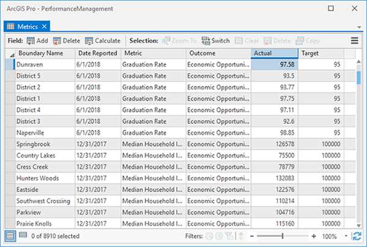This screenshot has height=247, width=367.
Task: Open the table hamburger menu
Action: click(x=354, y=40)
